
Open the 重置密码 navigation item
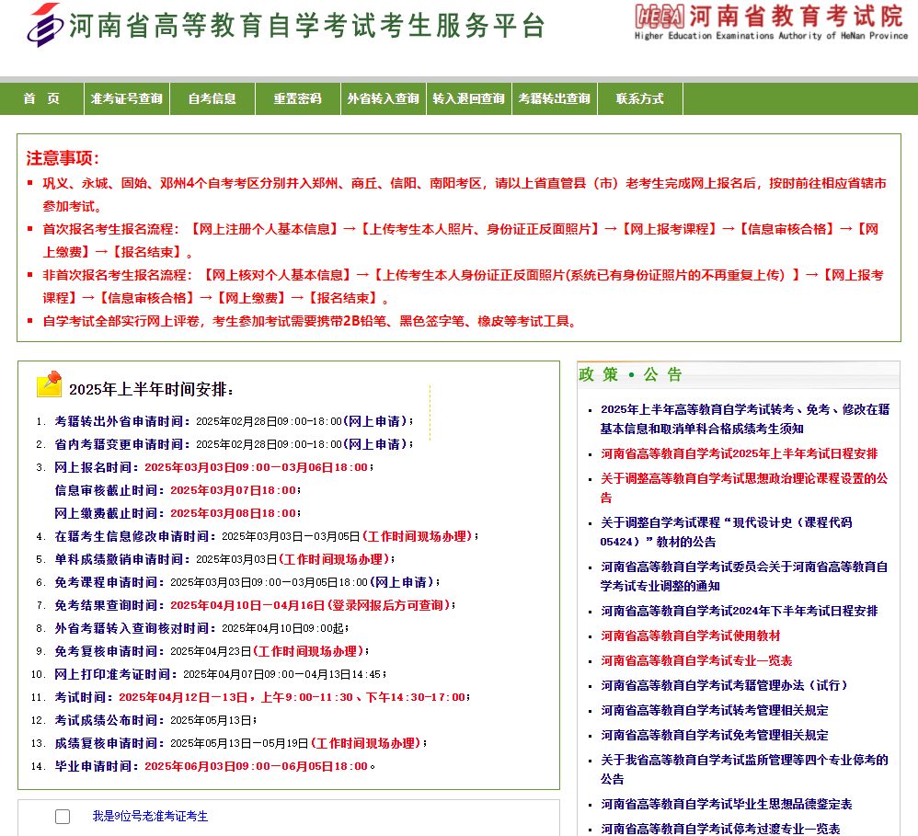pyautogui.click(x=297, y=97)
